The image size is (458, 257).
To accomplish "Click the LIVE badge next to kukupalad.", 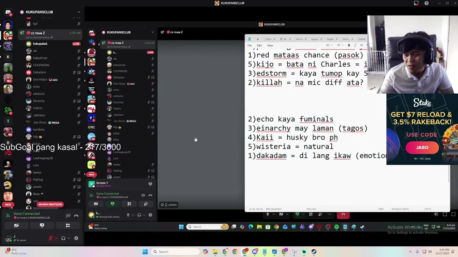I will tap(76, 44).
